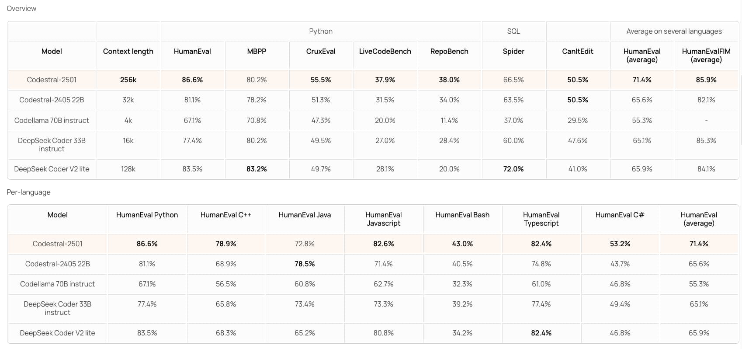Click the Per-language section heading
Viewport: 742px width, 349px height.
(x=28, y=192)
